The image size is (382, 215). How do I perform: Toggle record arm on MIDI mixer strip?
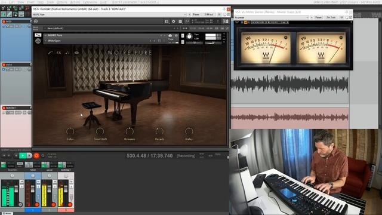pos(37,204)
